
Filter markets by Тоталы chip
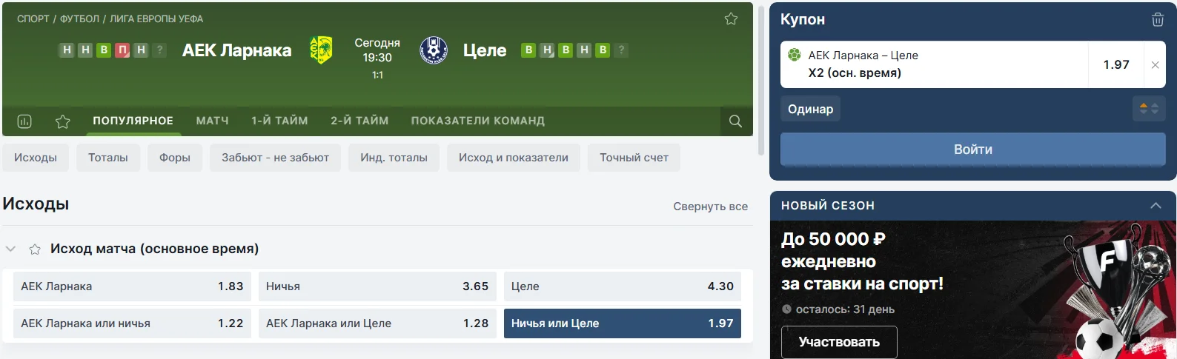click(108, 158)
